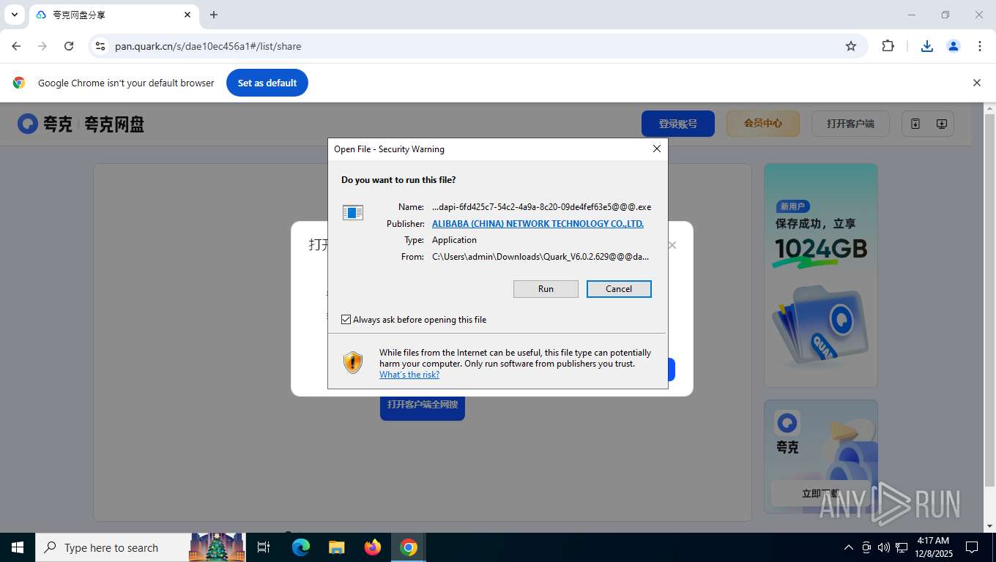
Task: Click the application file icon in dialog
Action: [353, 213]
